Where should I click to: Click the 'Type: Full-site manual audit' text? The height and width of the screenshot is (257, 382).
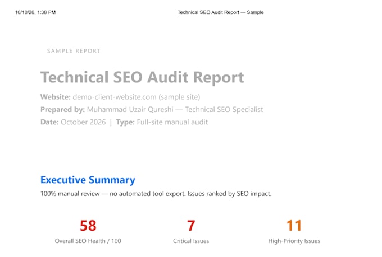(x=162, y=122)
